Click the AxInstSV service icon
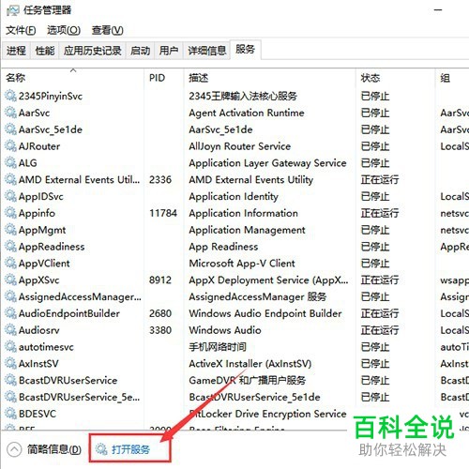 (x=10, y=363)
